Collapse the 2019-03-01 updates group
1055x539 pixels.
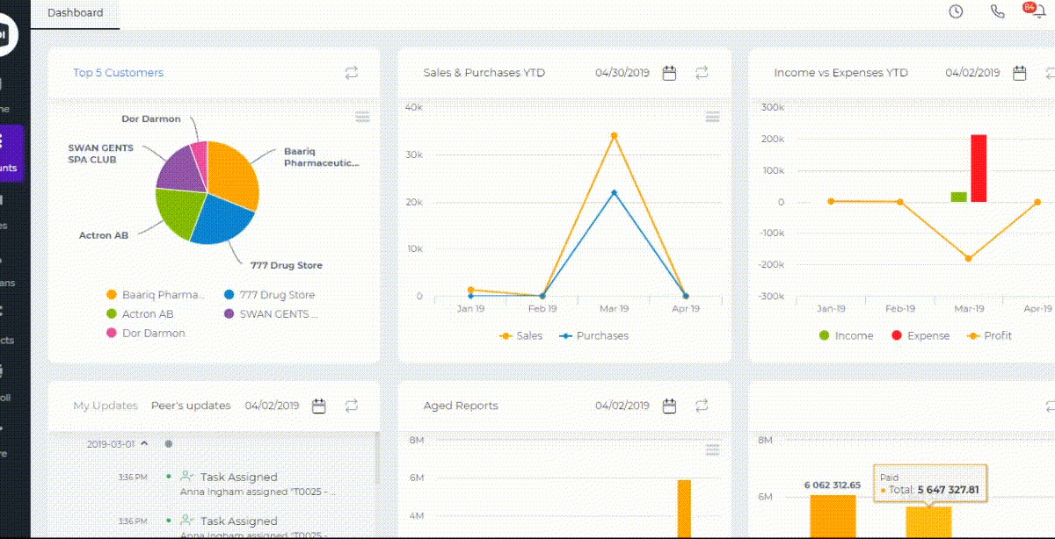click(144, 444)
